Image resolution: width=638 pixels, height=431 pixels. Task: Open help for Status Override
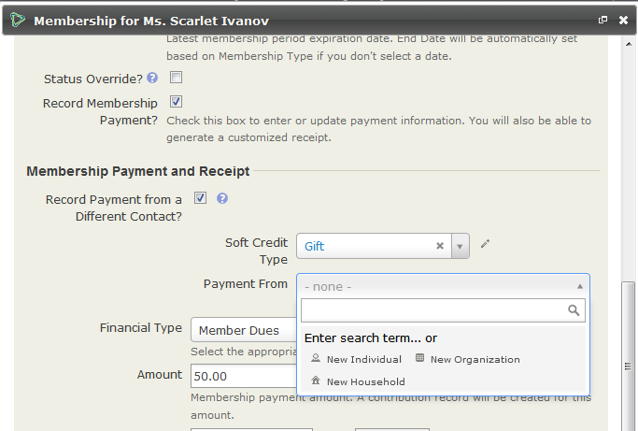click(x=152, y=79)
